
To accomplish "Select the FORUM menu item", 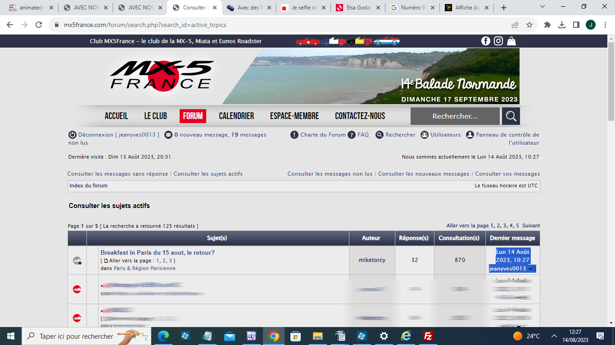I will tap(193, 116).
